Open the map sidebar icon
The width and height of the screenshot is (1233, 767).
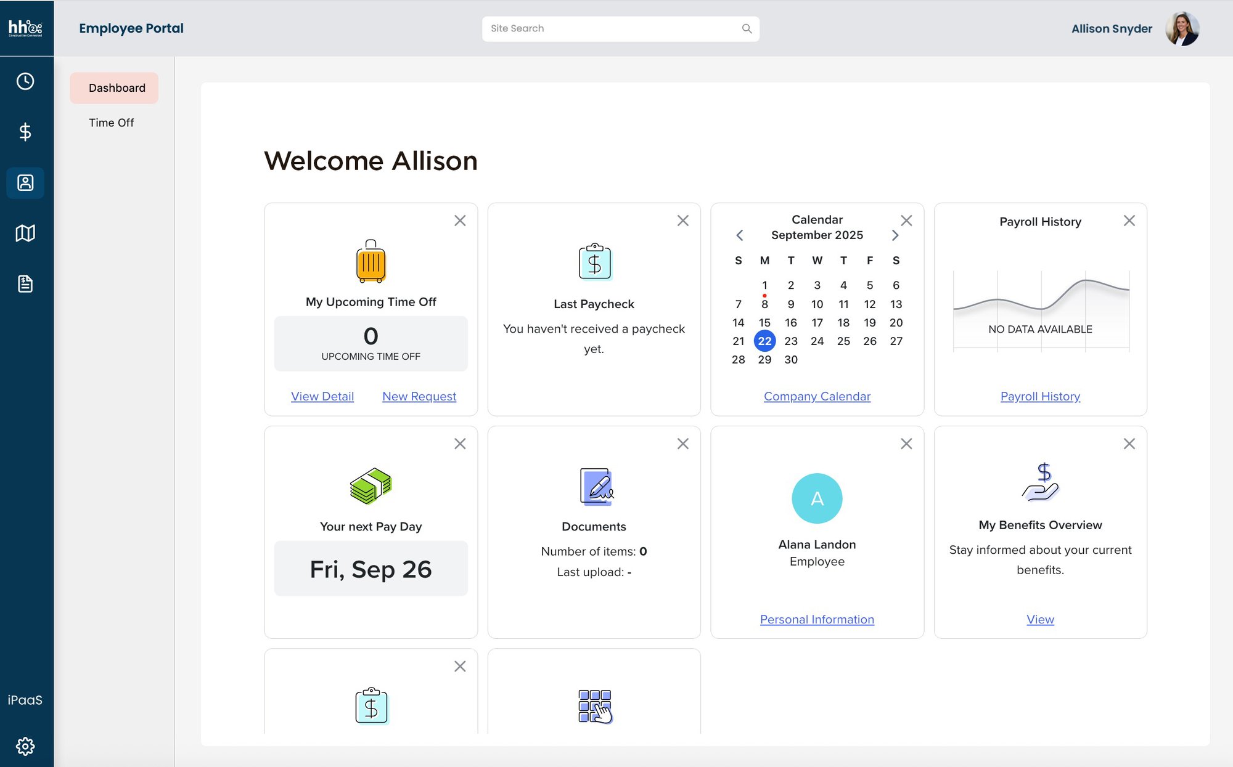click(x=25, y=233)
